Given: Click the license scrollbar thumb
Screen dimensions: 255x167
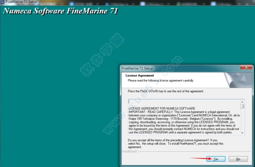Looking at the screenshot, I should point(242,106).
